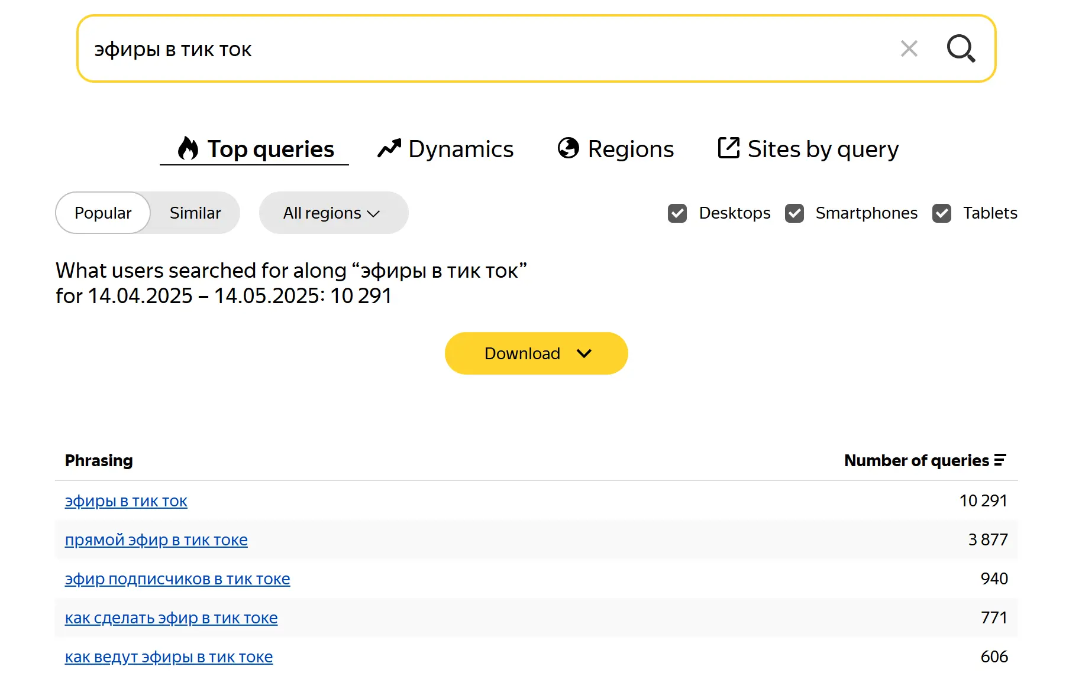Click the magnifying glass search icon
The width and height of the screenshot is (1082, 673).
pyautogui.click(x=961, y=48)
